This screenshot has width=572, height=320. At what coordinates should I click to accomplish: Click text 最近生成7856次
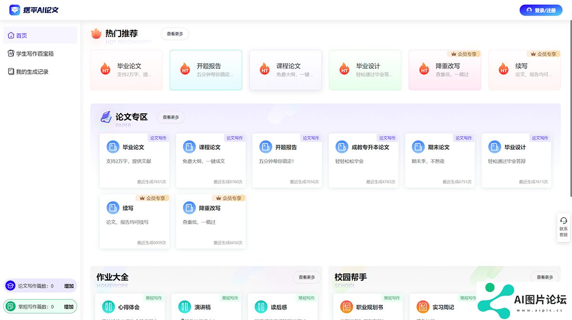(x=304, y=182)
